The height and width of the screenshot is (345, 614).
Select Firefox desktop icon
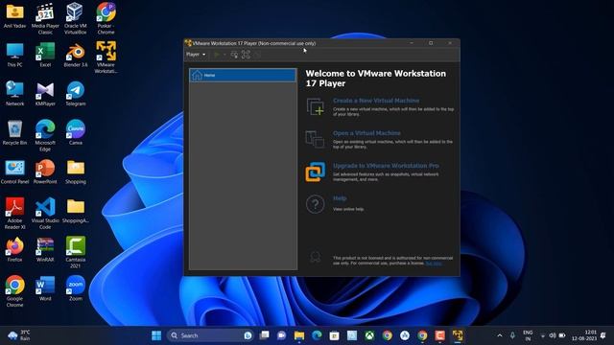[x=15, y=249]
